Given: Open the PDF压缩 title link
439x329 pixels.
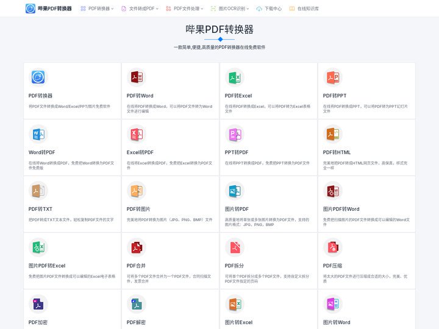Looking at the screenshot, I should tap(332, 266).
